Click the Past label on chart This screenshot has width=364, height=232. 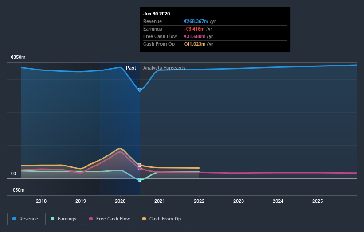click(x=131, y=68)
